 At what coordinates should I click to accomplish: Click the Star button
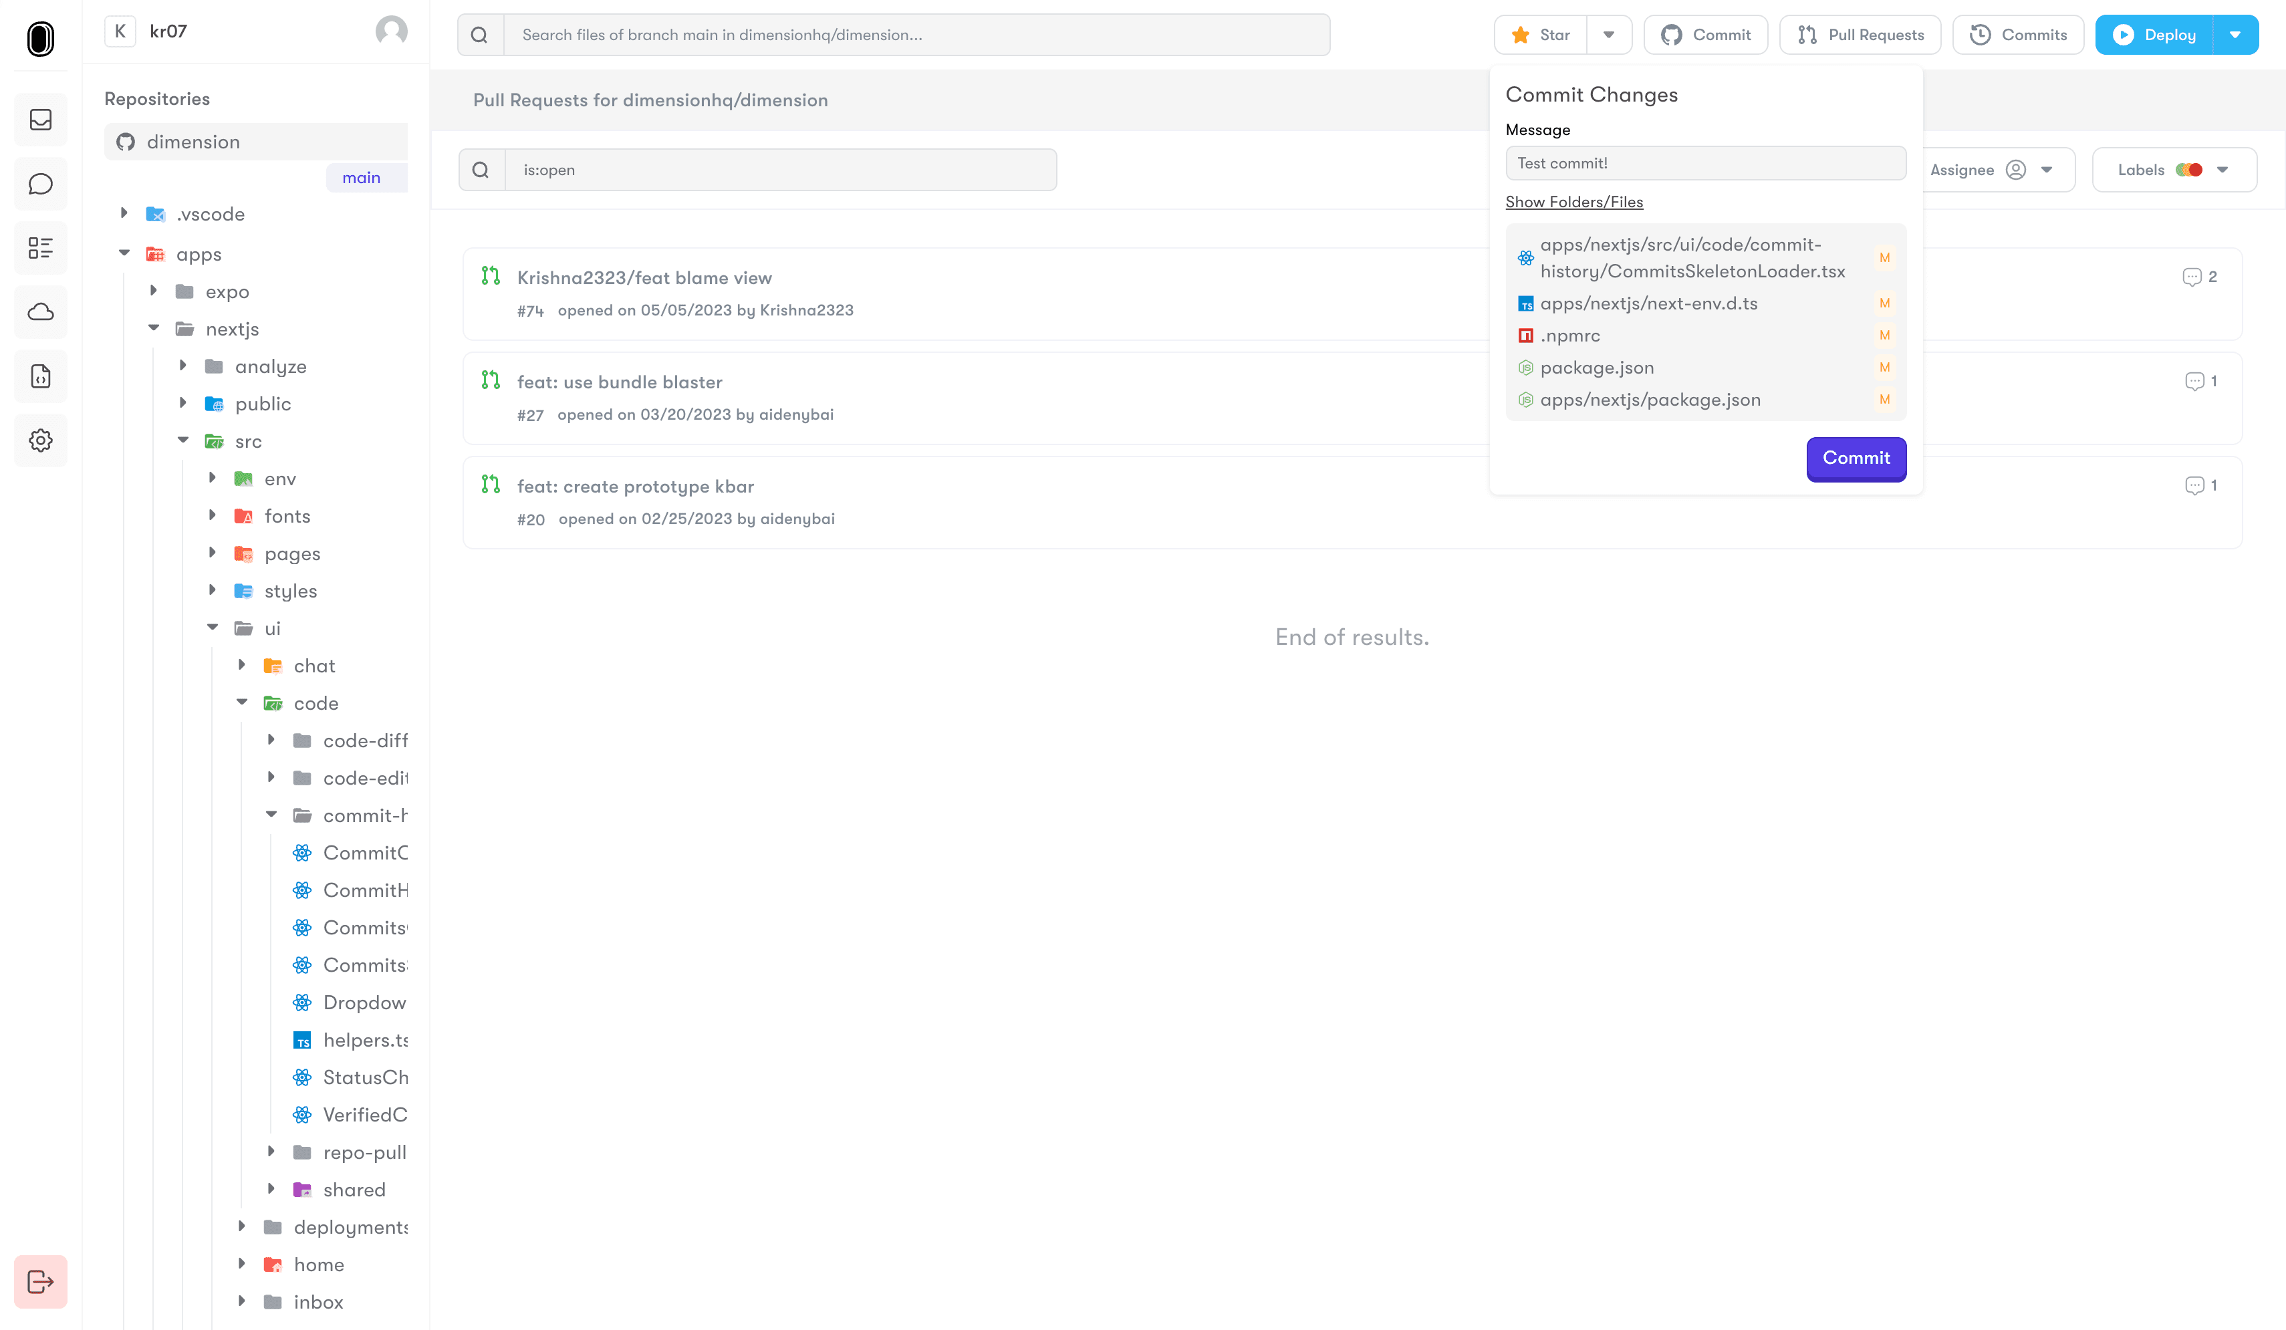(x=1540, y=35)
